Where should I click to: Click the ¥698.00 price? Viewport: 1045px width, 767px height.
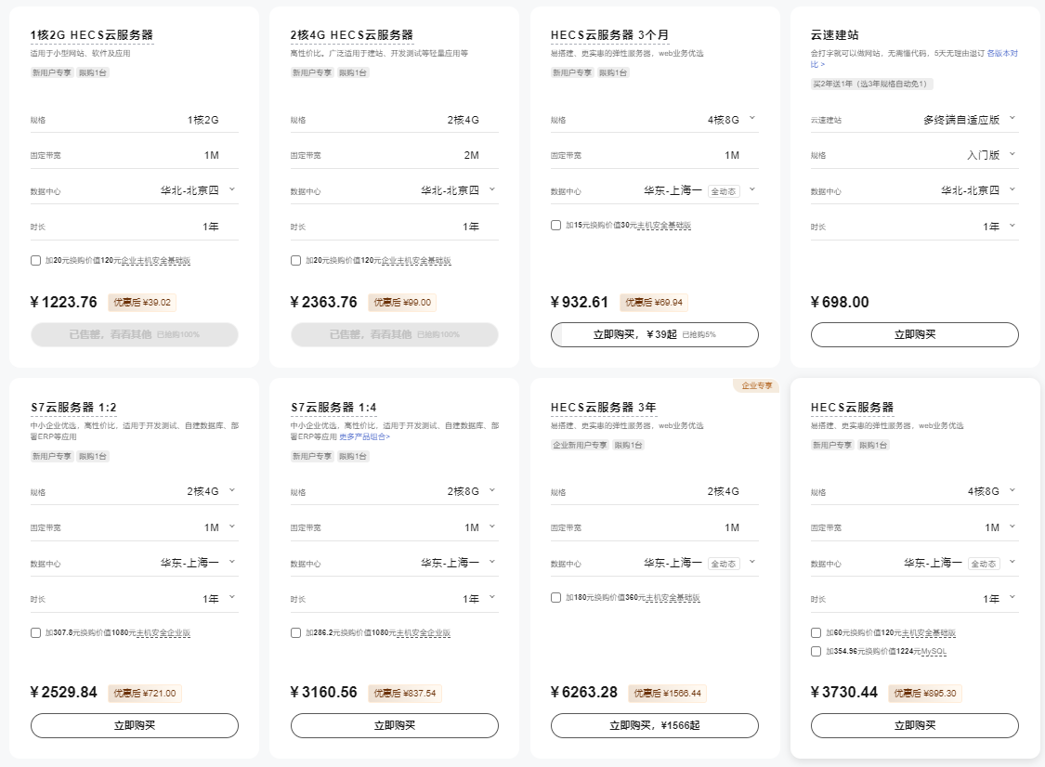pyautogui.click(x=840, y=303)
